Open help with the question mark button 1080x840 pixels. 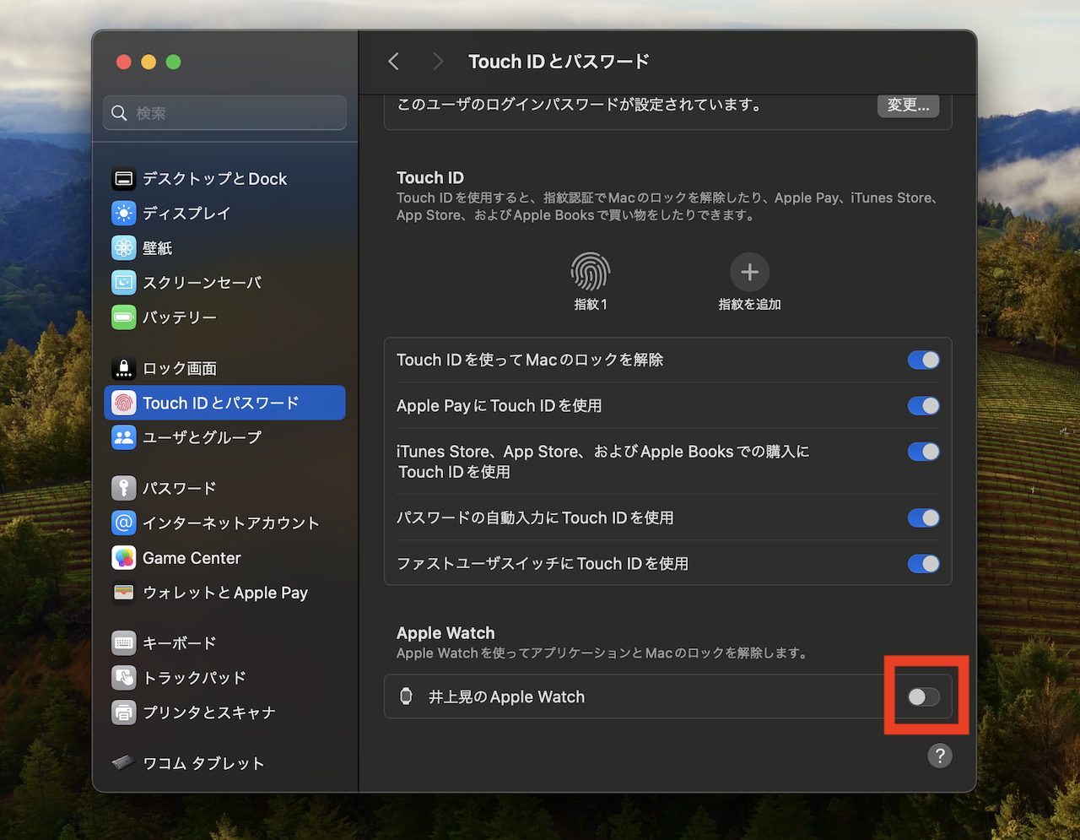pos(939,756)
